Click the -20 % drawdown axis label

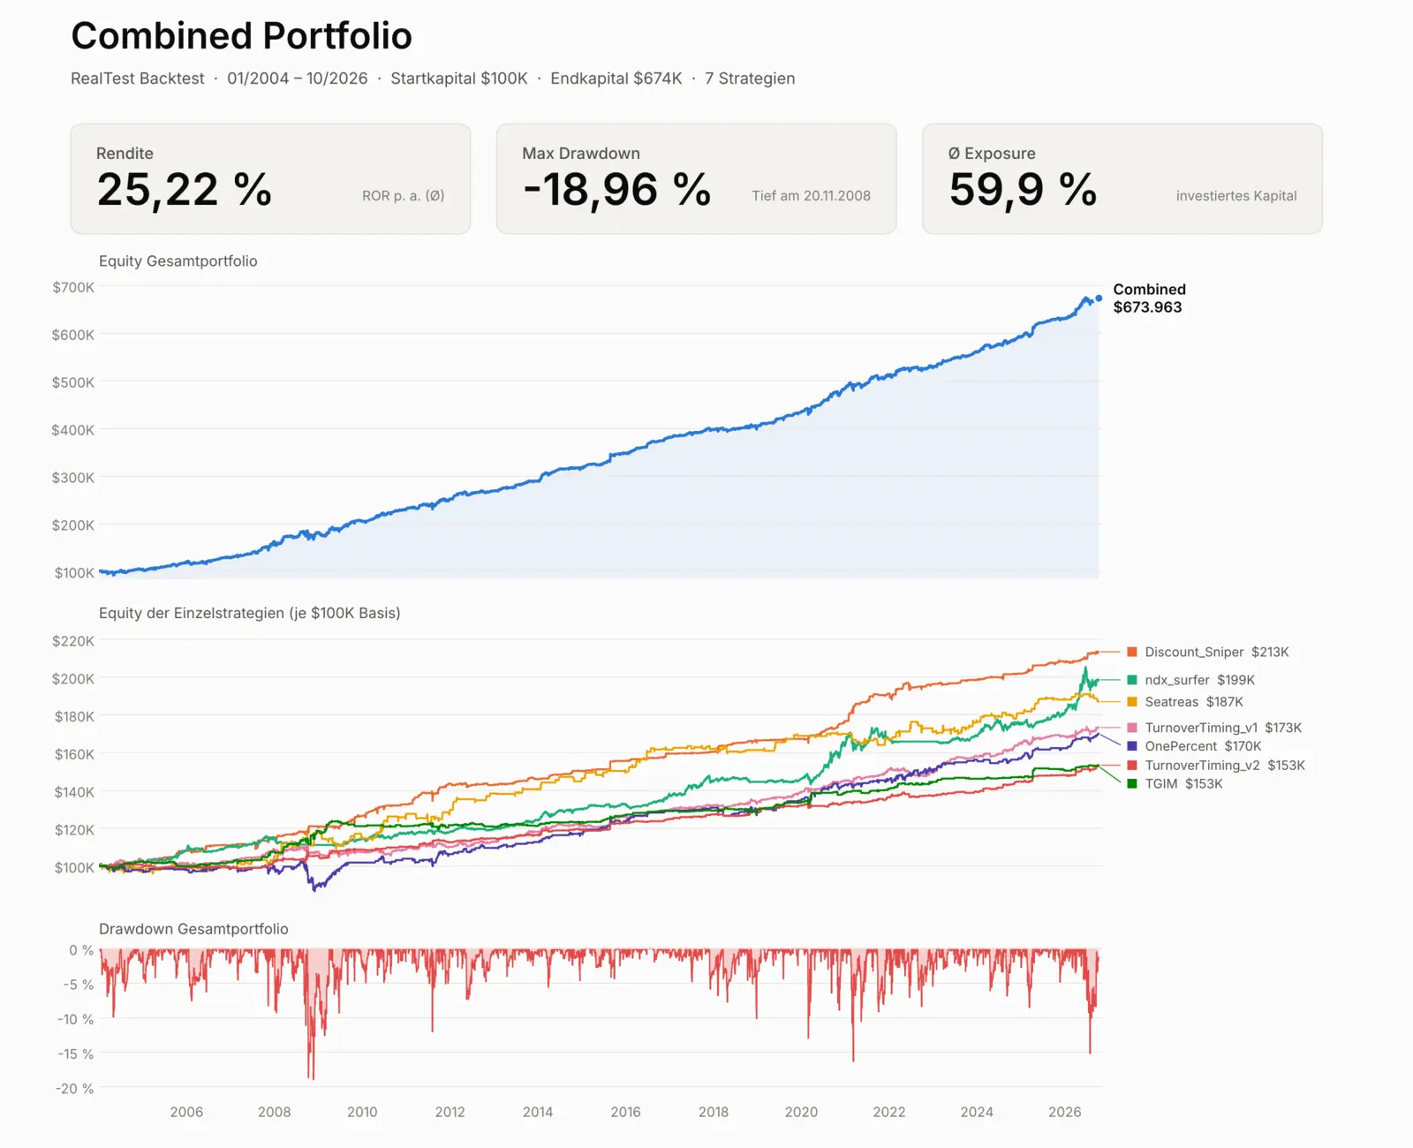pos(75,1089)
